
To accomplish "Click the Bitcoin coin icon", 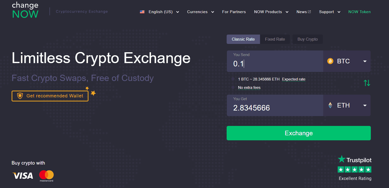I will [330, 61].
